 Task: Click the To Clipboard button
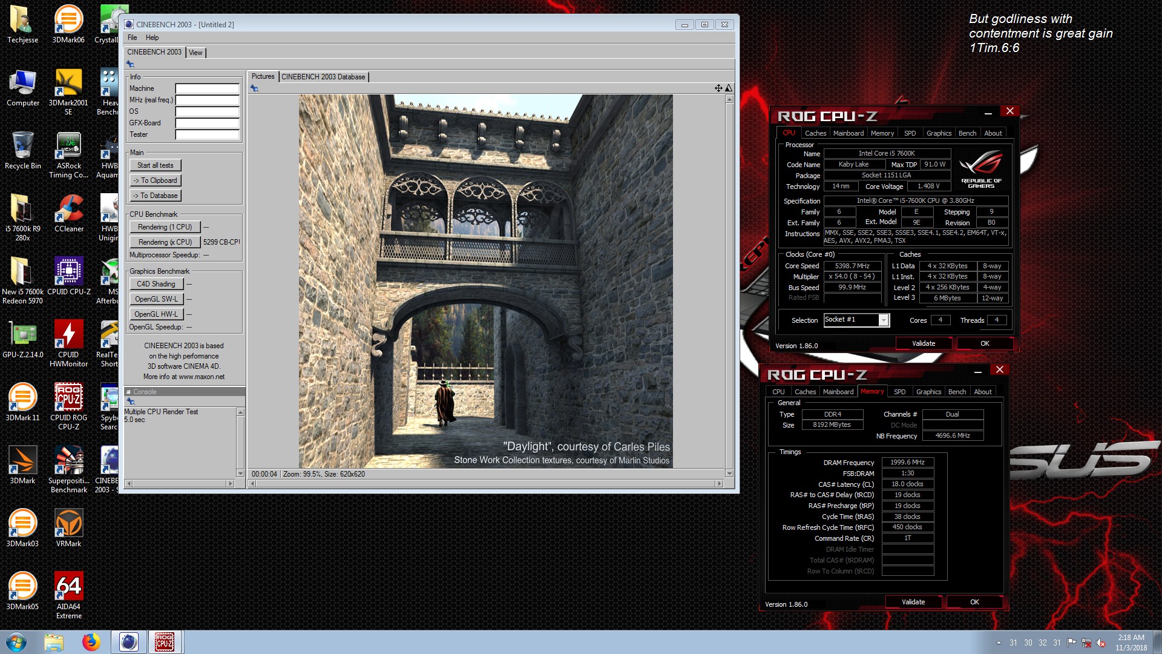[155, 180]
